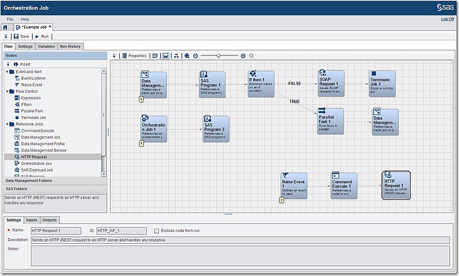The image size is (459, 276).
Task: Click the Notes text area
Action: point(240,256)
